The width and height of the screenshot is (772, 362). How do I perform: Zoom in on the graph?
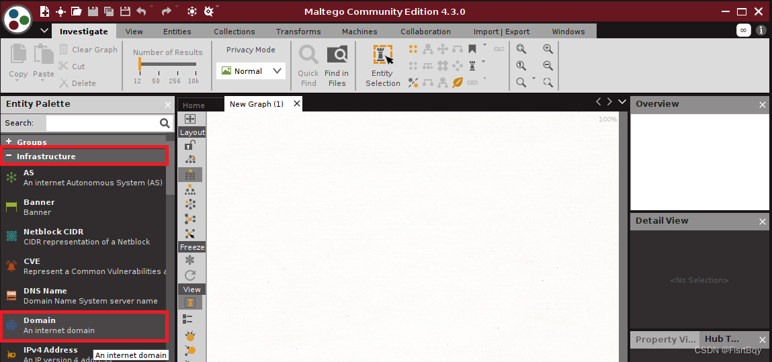[548, 49]
